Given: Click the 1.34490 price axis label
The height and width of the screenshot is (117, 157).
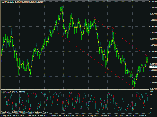Looking at the screenshot, I should click(153, 58).
